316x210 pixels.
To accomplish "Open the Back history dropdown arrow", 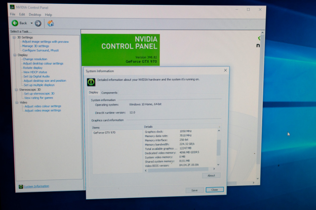I will (32, 23).
